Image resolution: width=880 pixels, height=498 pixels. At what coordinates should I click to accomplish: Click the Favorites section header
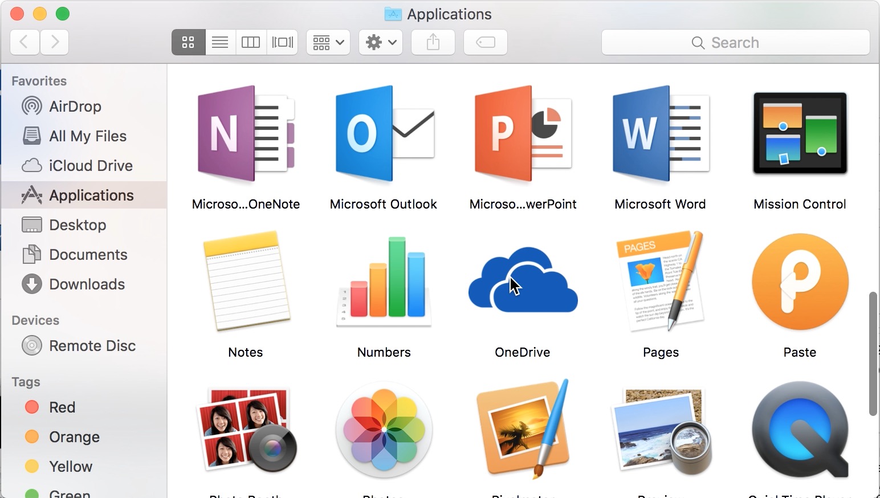click(39, 81)
